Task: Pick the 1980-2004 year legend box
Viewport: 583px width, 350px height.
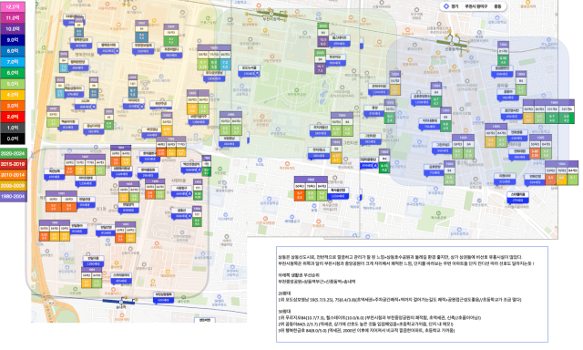Action: [13, 196]
